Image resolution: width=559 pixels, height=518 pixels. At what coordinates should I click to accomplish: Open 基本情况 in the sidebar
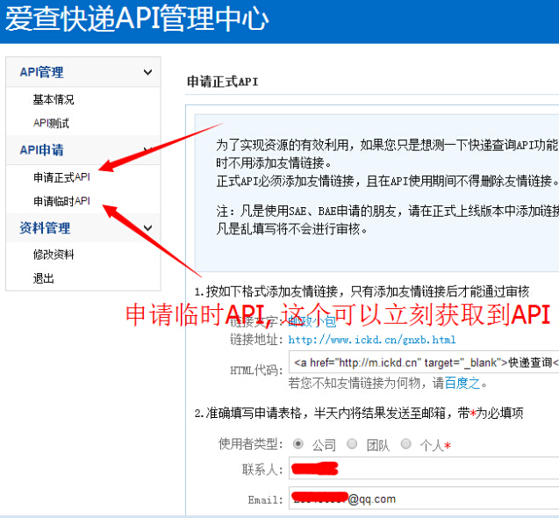coord(54,99)
